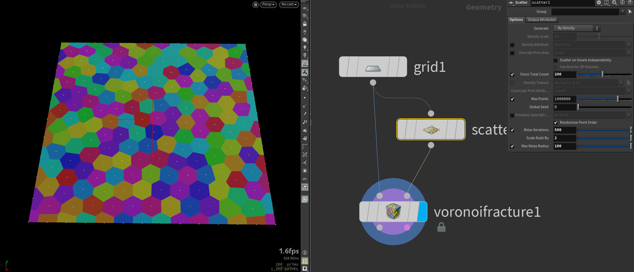The image size is (634, 272).
Task: Expand the Count per Prim Attribute dropdown
Action: (629, 91)
